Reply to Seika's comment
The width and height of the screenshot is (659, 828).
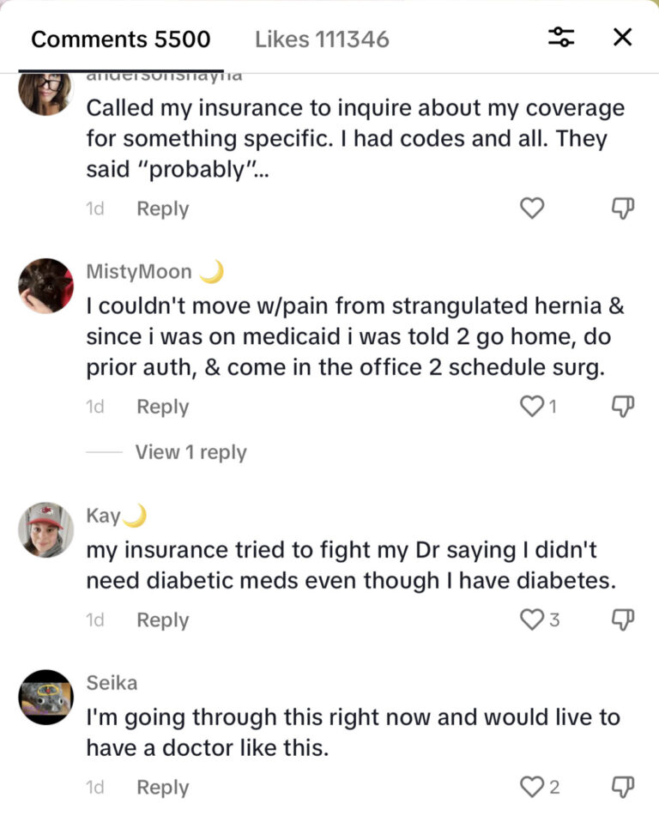tap(162, 787)
